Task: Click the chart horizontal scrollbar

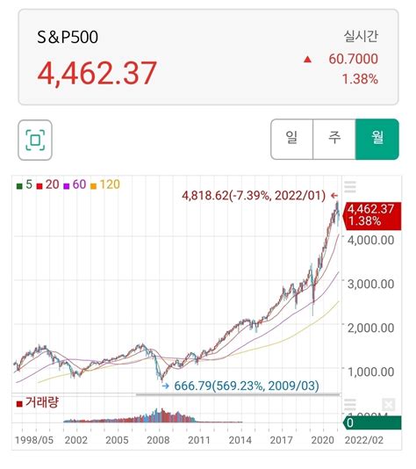Action: tap(238, 395)
